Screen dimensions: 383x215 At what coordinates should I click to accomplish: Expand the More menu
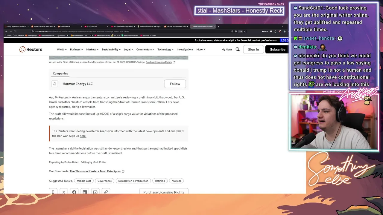point(201,49)
